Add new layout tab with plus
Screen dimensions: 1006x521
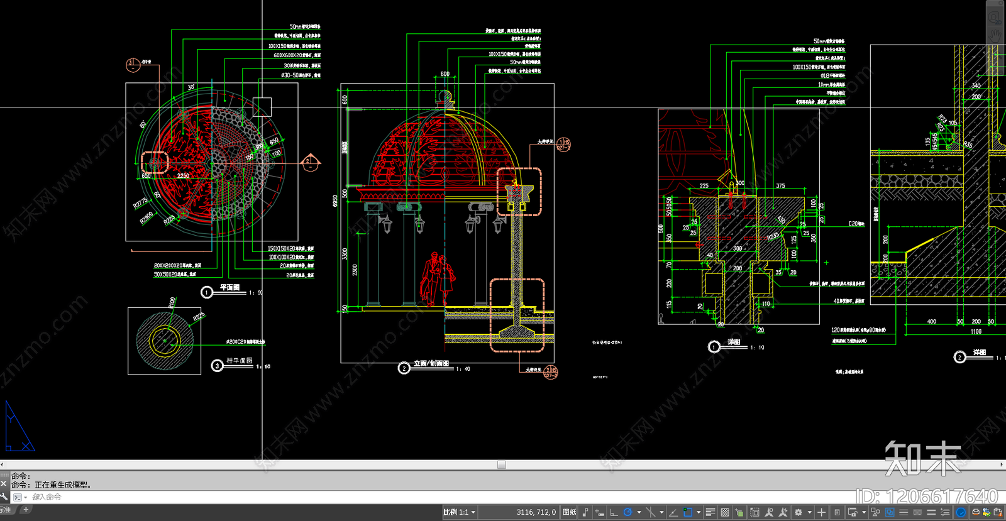tap(26, 510)
